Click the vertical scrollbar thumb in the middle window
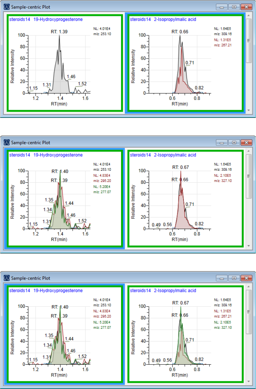256x389 pixels. (x=248, y=176)
